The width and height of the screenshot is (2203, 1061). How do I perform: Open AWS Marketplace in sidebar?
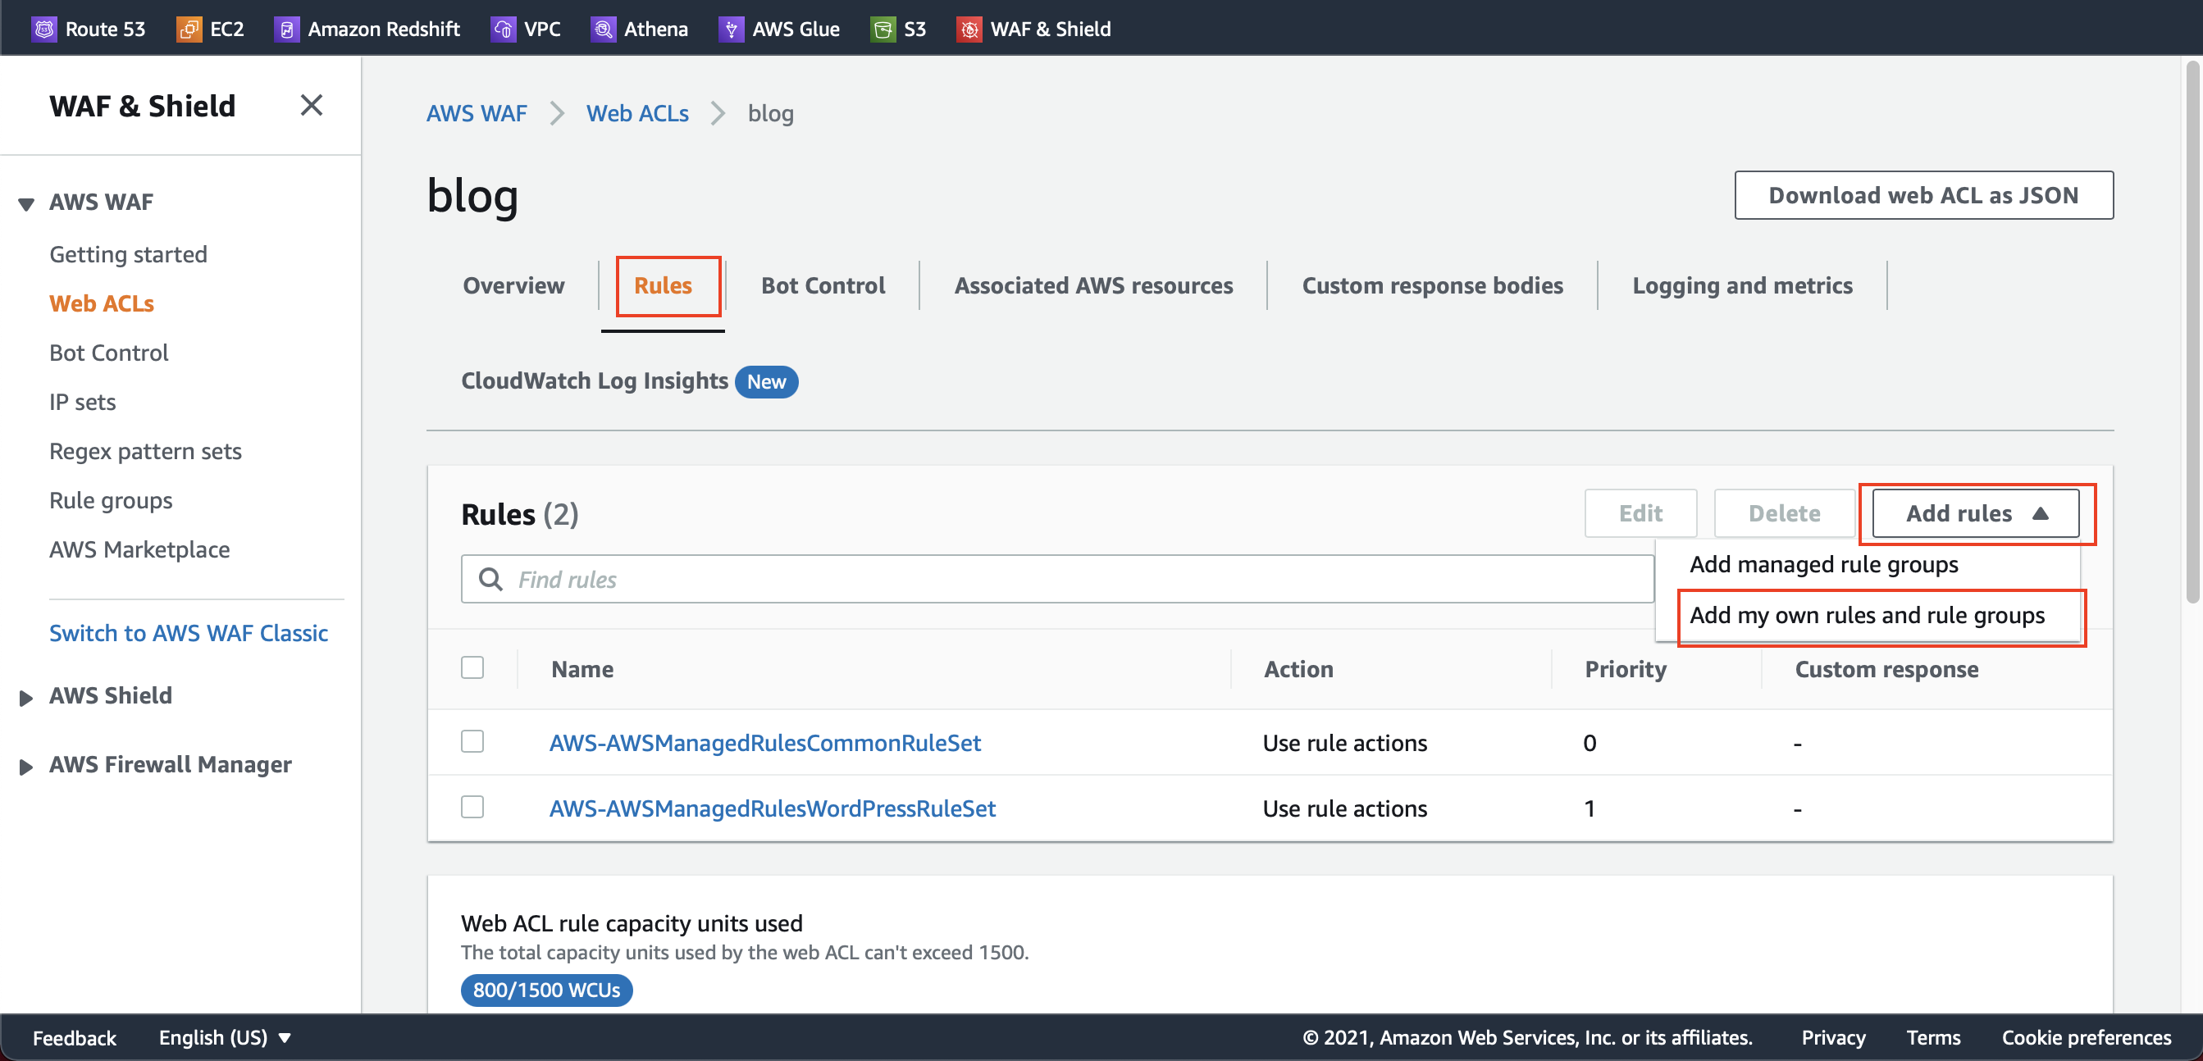139,549
